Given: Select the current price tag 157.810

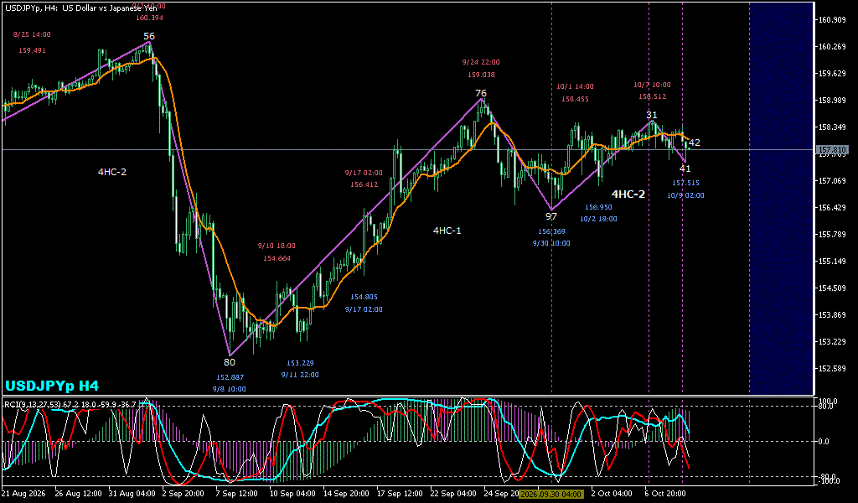Looking at the screenshot, I should click(832, 149).
